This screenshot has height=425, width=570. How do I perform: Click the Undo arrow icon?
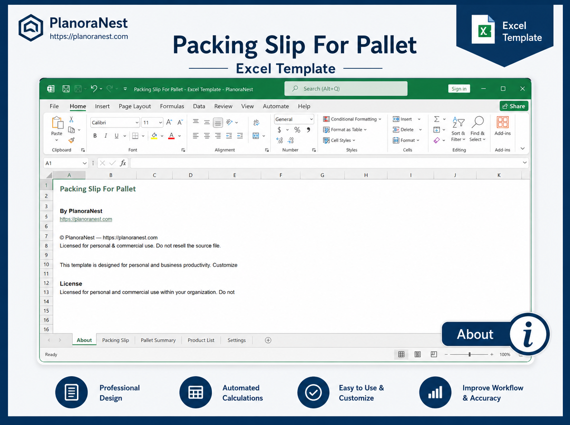click(94, 89)
